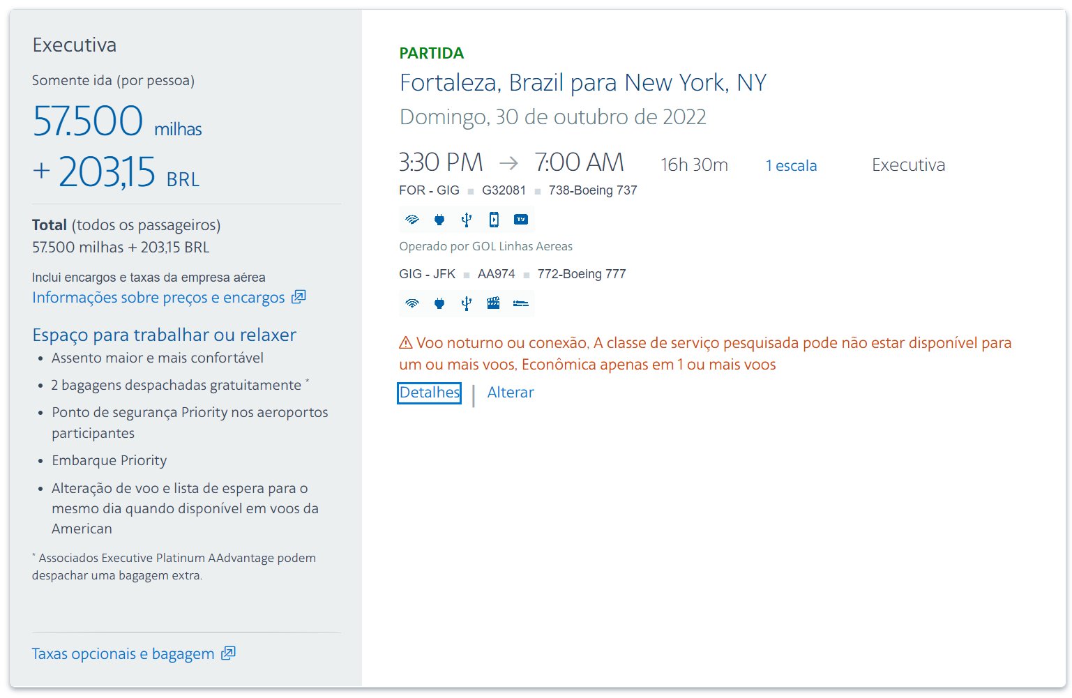
Task: Click external-link icon after preços e encargos
Action: 299,296
